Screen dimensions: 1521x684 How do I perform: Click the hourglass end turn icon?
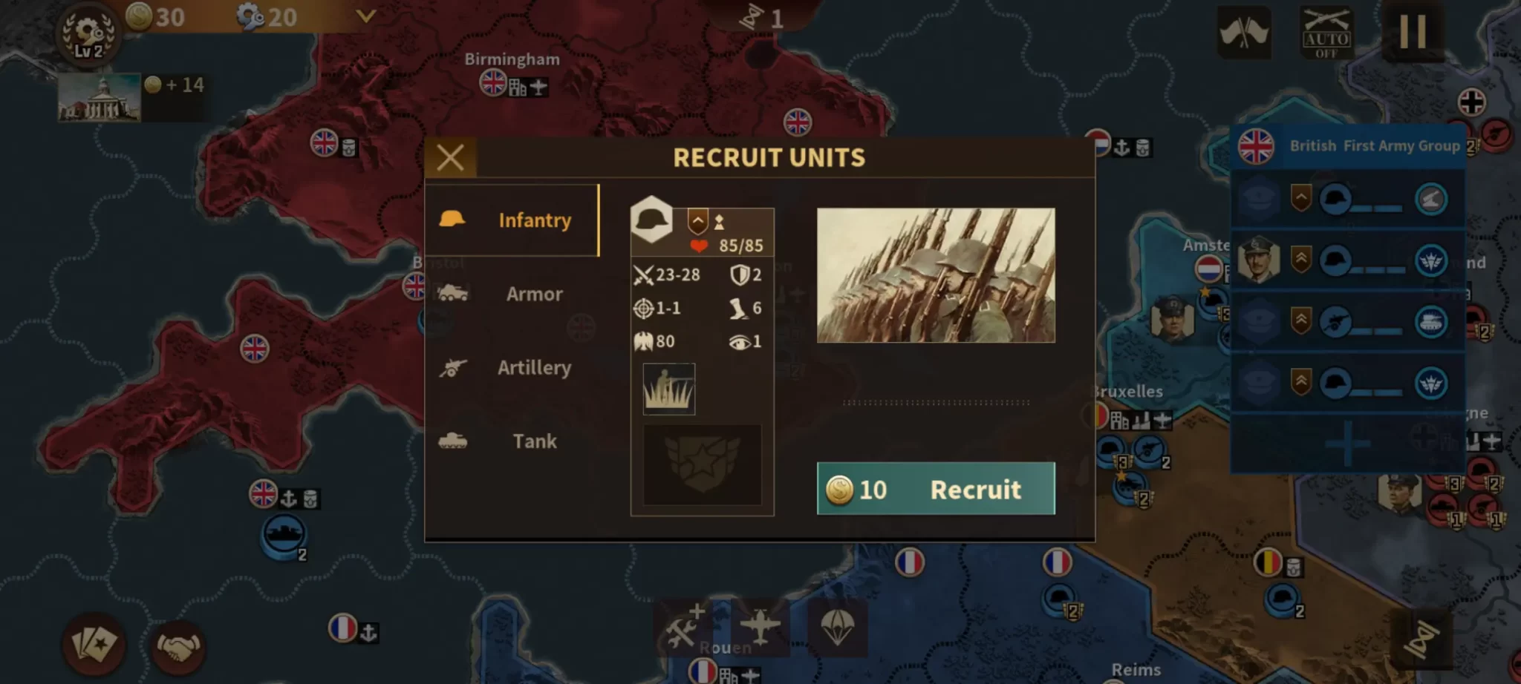pyautogui.click(x=1421, y=639)
